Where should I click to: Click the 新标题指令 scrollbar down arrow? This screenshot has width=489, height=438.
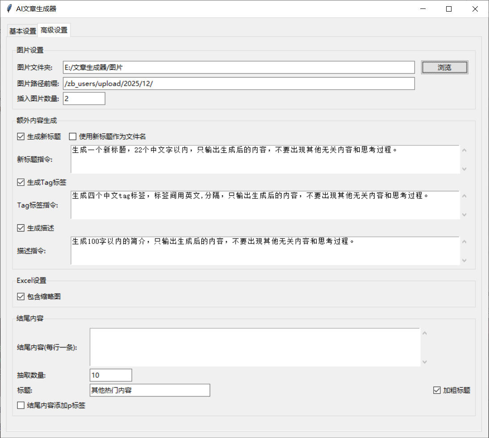click(x=464, y=169)
